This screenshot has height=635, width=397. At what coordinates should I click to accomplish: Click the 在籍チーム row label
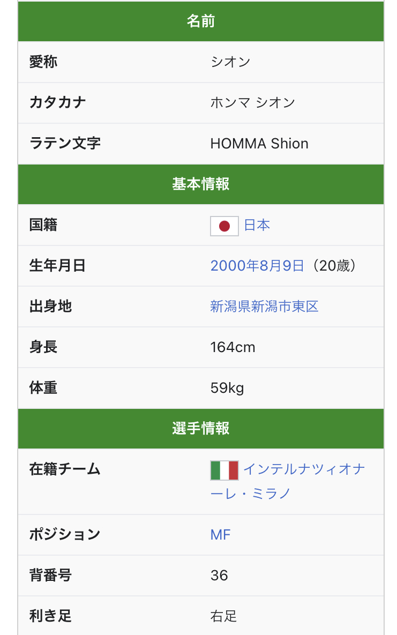coord(65,469)
